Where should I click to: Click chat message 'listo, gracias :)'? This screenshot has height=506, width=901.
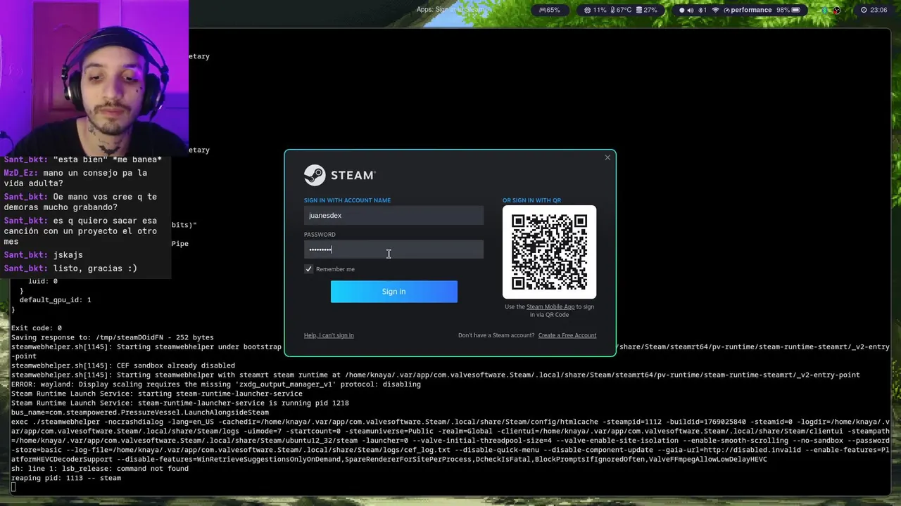click(70, 268)
